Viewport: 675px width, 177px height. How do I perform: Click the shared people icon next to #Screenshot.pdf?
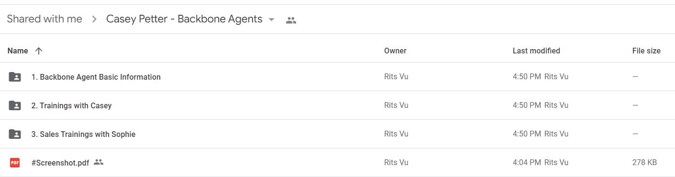pos(99,162)
